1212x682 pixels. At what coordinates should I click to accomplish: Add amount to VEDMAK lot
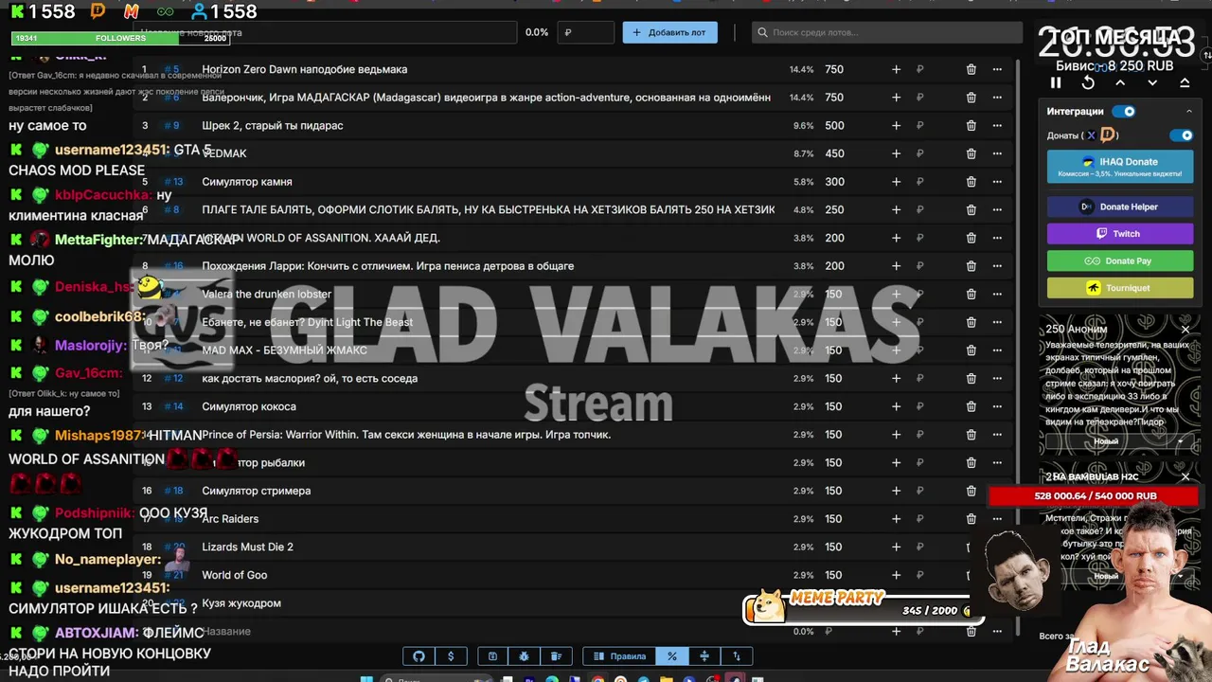896,153
